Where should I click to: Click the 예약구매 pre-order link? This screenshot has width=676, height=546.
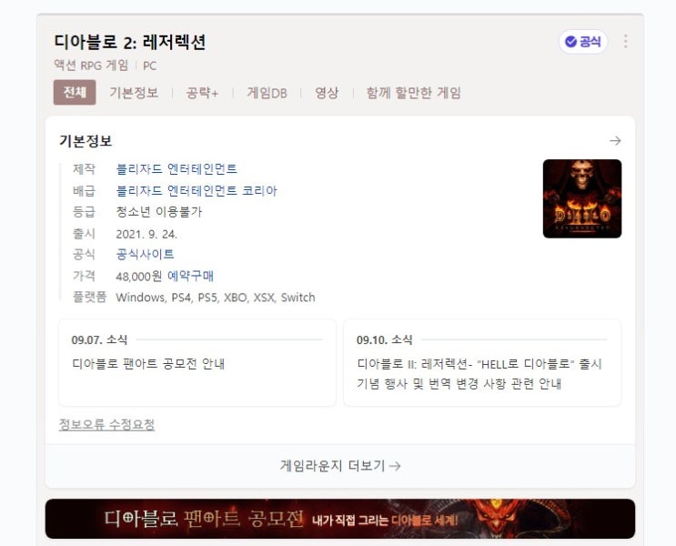click(190, 276)
